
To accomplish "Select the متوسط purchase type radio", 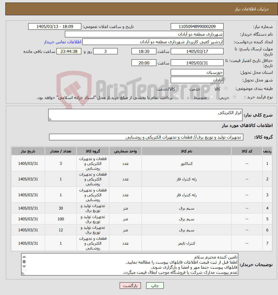I will pos(212,97).
